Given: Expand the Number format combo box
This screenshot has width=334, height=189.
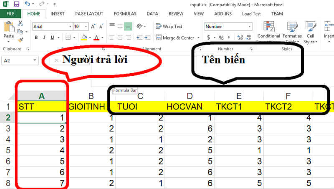Looking at the screenshot, I should pyautogui.click(x=249, y=26).
